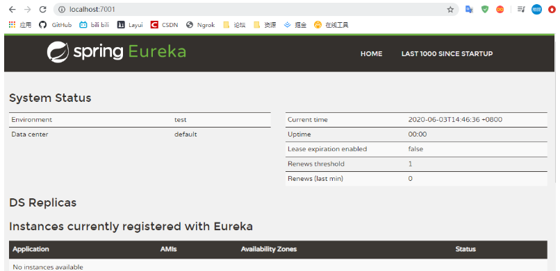
Task: Reload the page with the refresh icon
Action: pos(43,10)
